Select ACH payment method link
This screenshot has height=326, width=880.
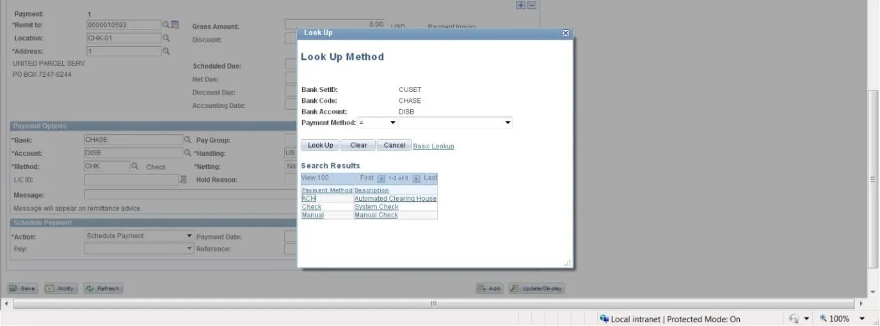(308, 198)
